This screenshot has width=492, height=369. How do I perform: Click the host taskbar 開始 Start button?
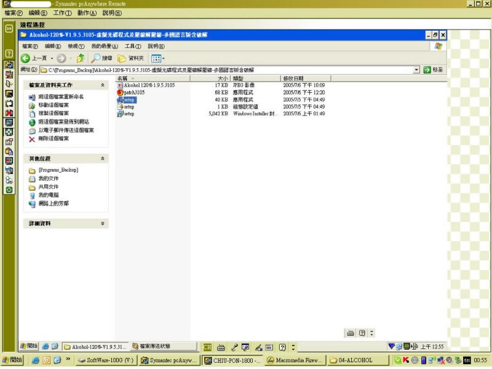pos(12,360)
